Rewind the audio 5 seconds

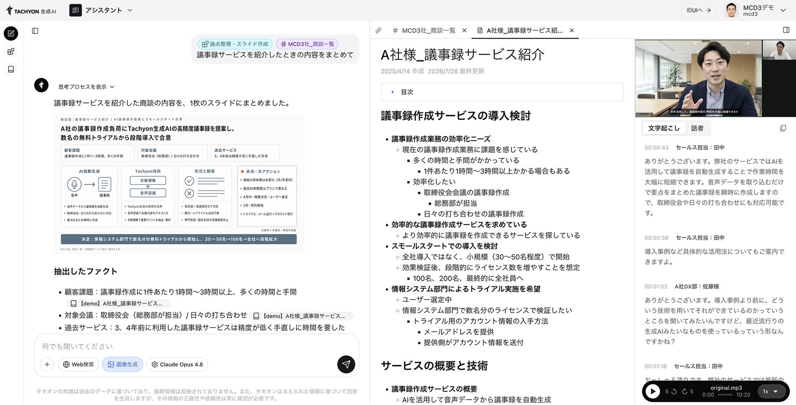pyautogui.click(x=671, y=392)
